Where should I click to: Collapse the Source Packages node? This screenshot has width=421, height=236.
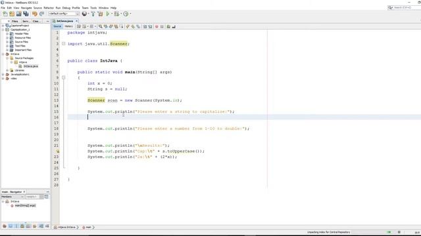pos(7,58)
